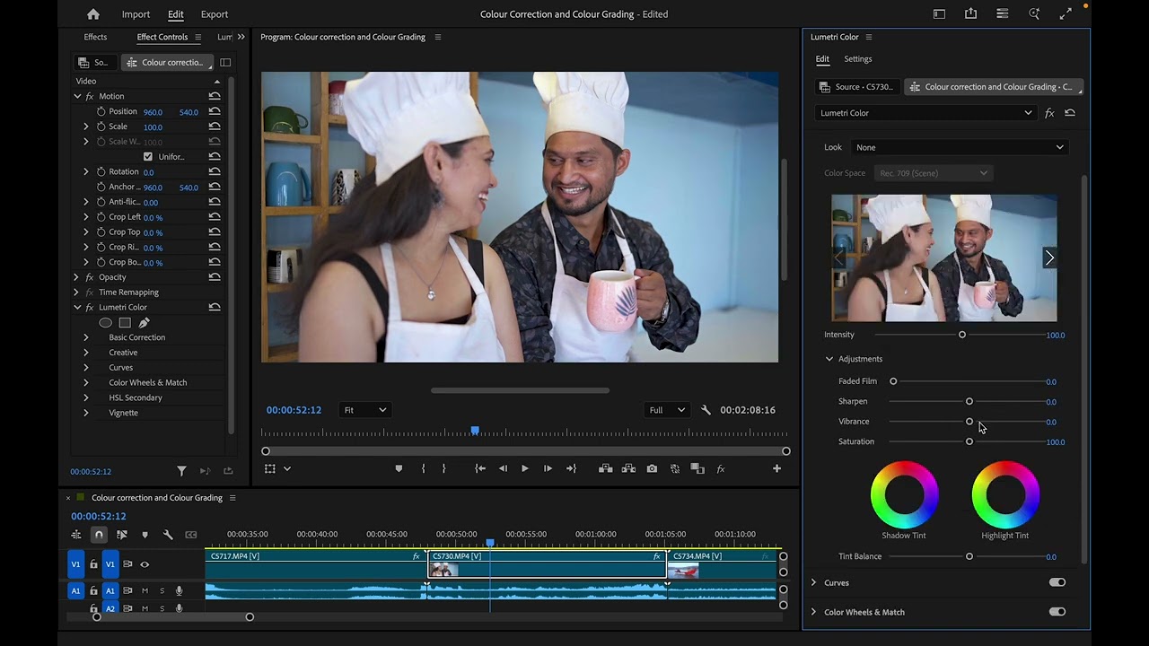Step back one frame in Program monitor
1149x646 pixels.
503,468
